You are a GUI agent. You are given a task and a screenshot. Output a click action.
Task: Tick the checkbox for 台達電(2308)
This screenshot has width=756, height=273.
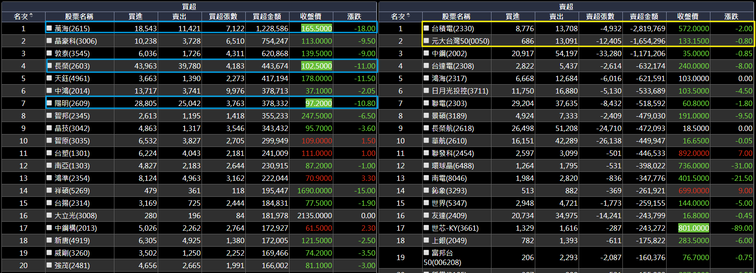427,65
